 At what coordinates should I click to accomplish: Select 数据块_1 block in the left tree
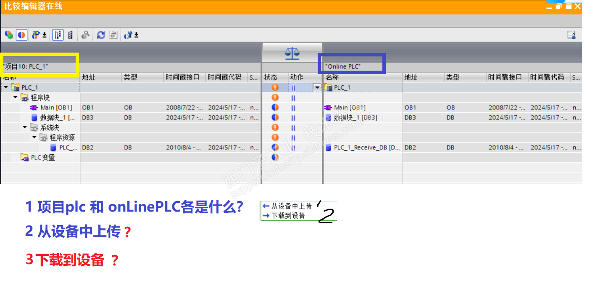(57, 117)
